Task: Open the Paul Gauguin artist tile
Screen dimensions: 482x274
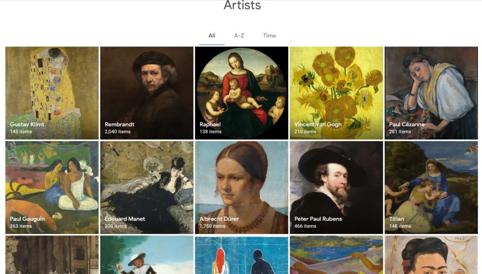Action: tap(52, 187)
